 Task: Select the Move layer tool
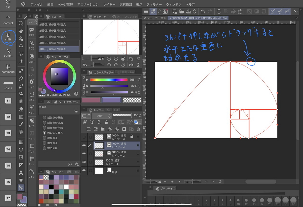click(21, 46)
